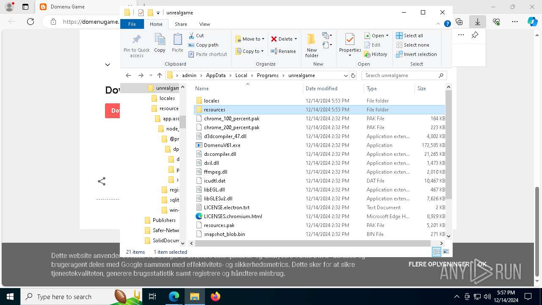The height and width of the screenshot is (305, 542).
Task: Choose Copy path in Clipboard group
Action: tap(203, 45)
